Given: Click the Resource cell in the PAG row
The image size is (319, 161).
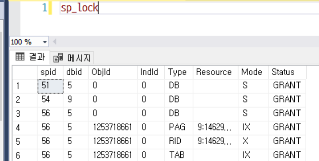Looking at the screenshot, I should coord(216,128).
